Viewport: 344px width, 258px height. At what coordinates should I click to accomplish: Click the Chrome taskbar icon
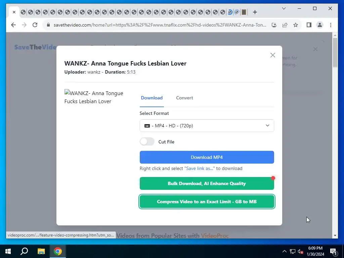pos(58,251)
